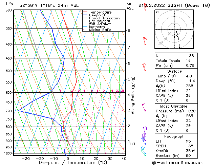Click the gray Parcel Trajectory line swatch
Screen dimensions: 213x165
tap(85, 18)
